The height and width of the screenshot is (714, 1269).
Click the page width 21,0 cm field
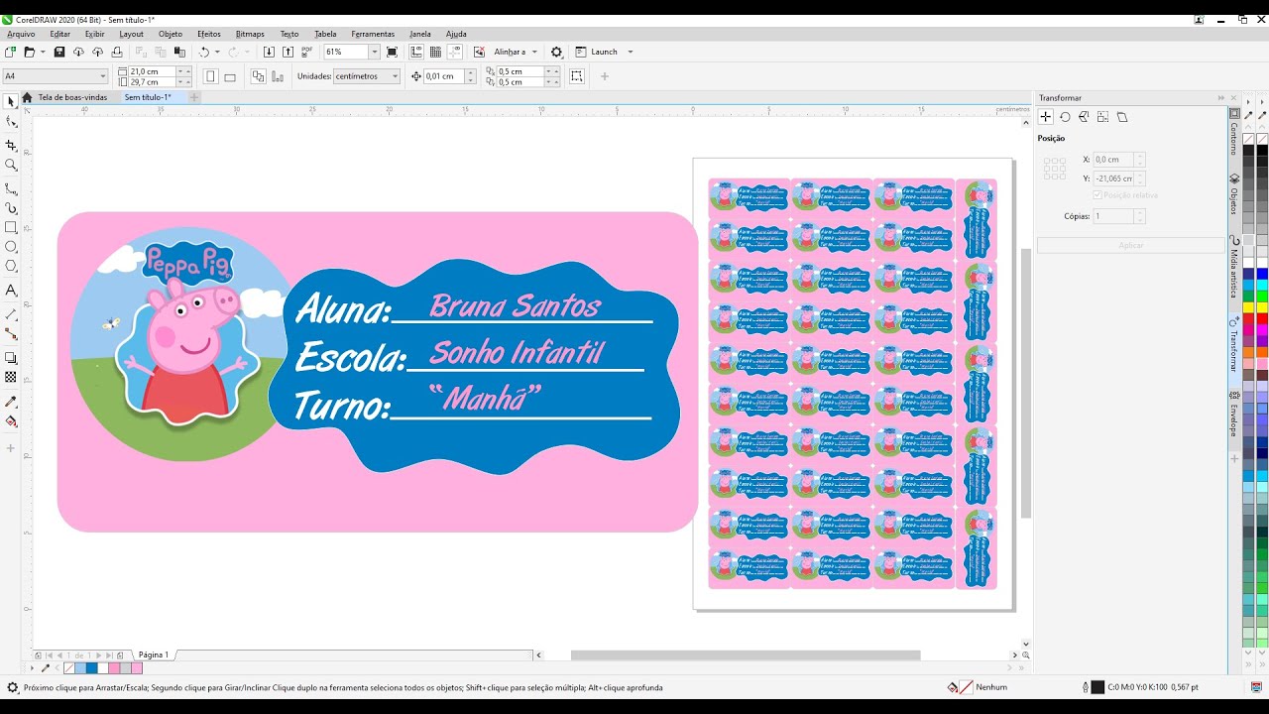tap(151, 71)
